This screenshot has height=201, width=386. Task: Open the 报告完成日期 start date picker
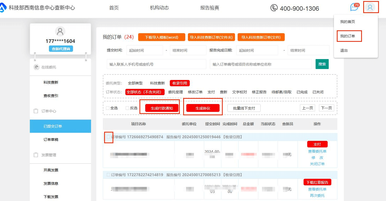click(257, 50)
